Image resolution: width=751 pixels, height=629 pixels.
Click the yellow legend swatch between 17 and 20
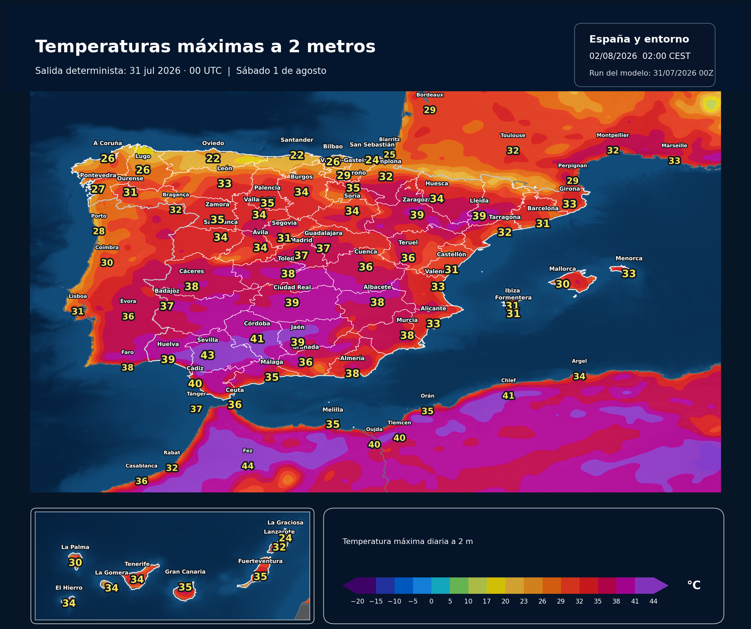pos(496,585)
